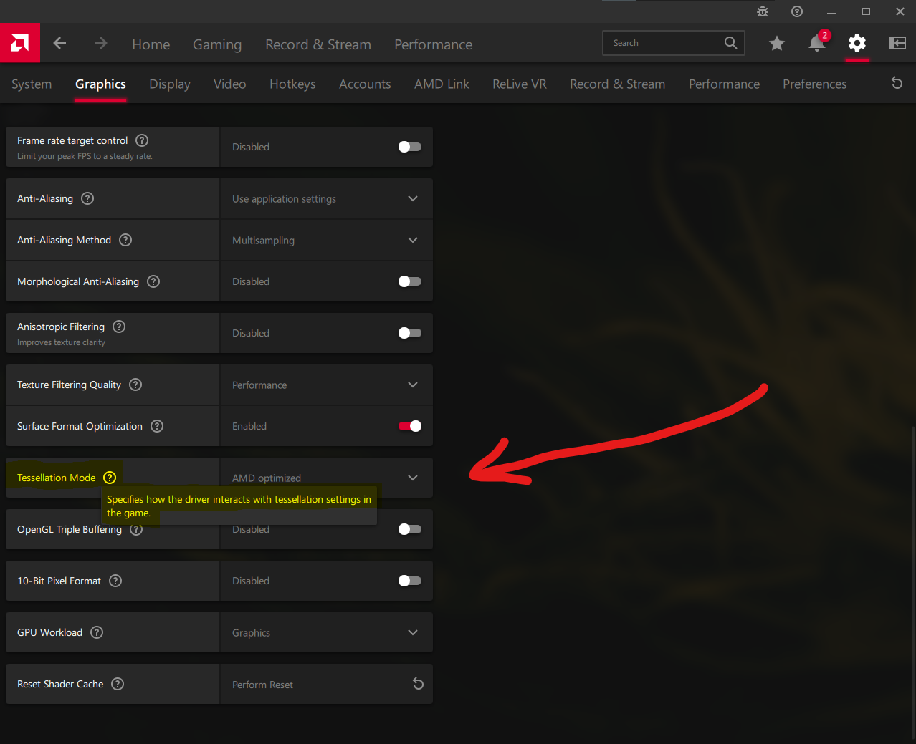Image resolution: width=916 pixels, height=744 pixels.
Task: Show help for Anti-Aliasing Method
Action: (125, 240)
